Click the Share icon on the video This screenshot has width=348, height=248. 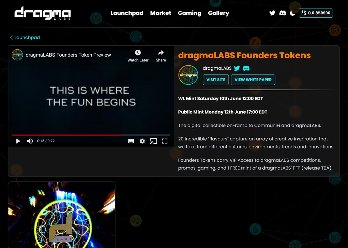[161, 53]
